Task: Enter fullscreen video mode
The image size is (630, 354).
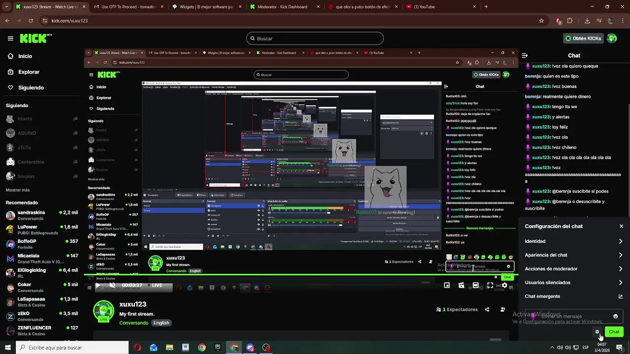Action: point(490,285)
